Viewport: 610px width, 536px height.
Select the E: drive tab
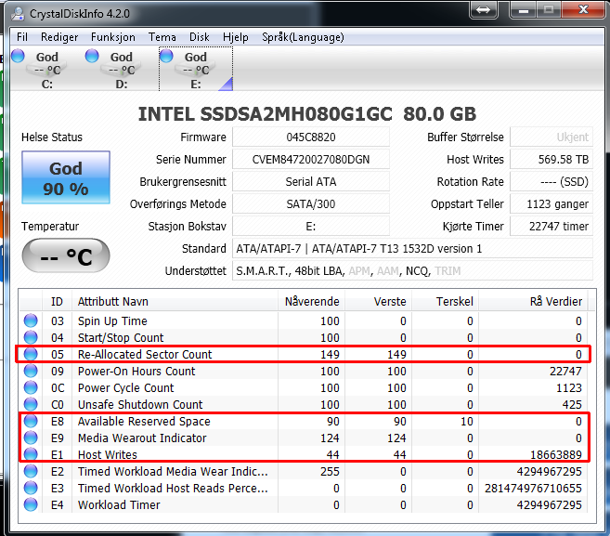[196, 70]
